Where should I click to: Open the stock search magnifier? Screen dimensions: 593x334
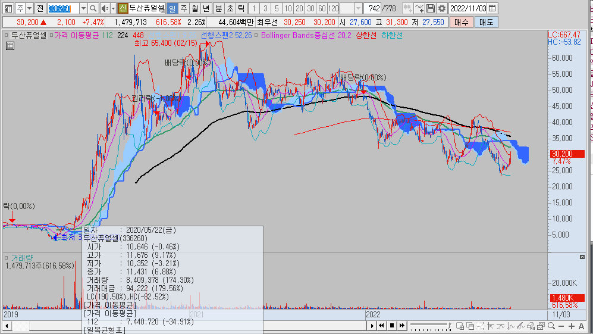click(x=93, y=8)
